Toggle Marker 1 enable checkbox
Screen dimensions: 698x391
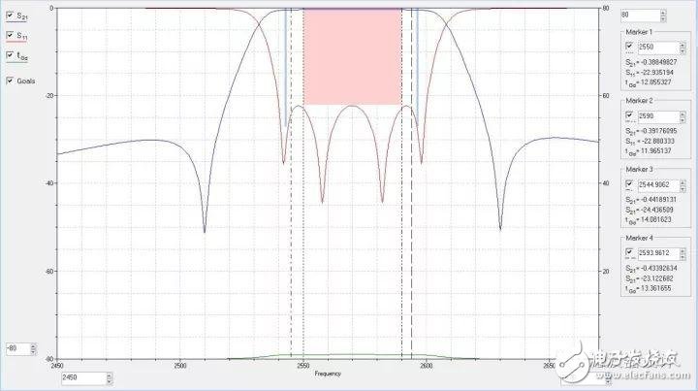point(627,46)
